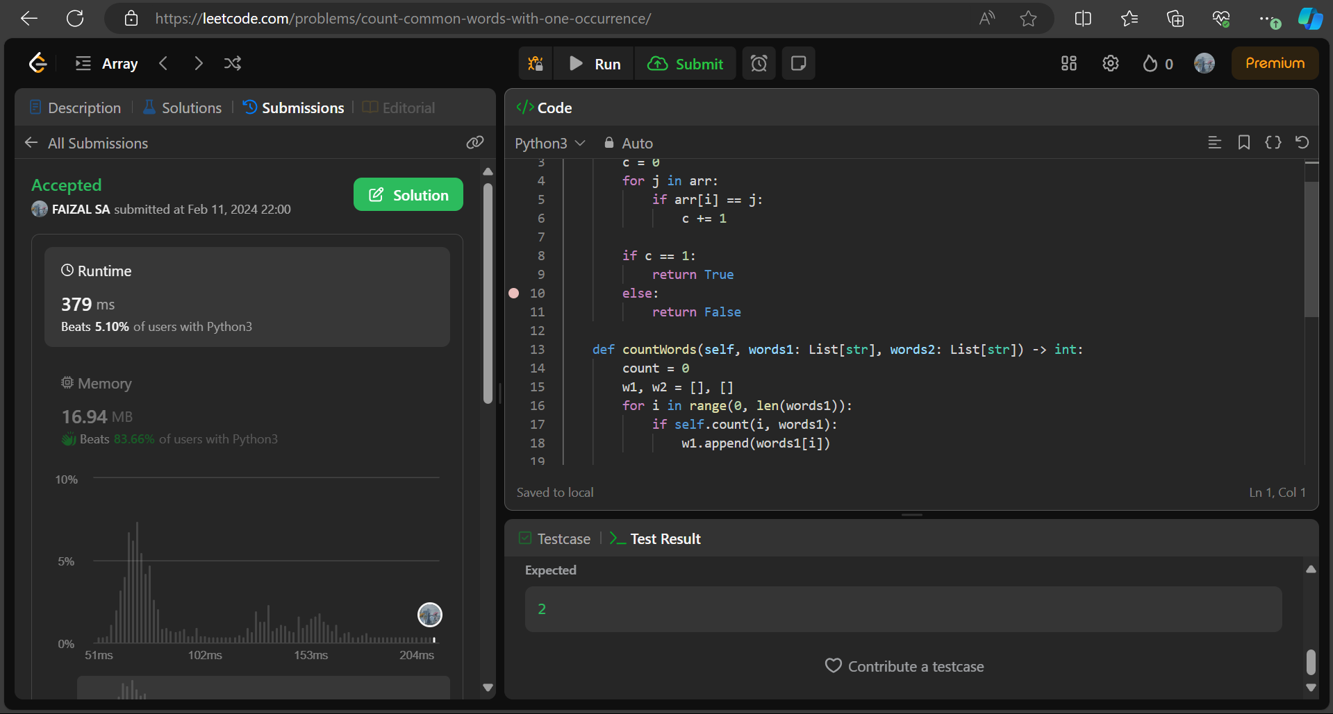Click the debug bug icon beside Run

click(x=535, y=64)
